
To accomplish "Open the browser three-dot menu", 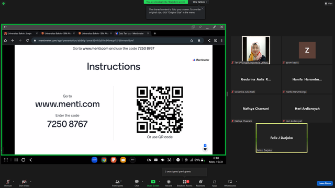I will point(222,41).
